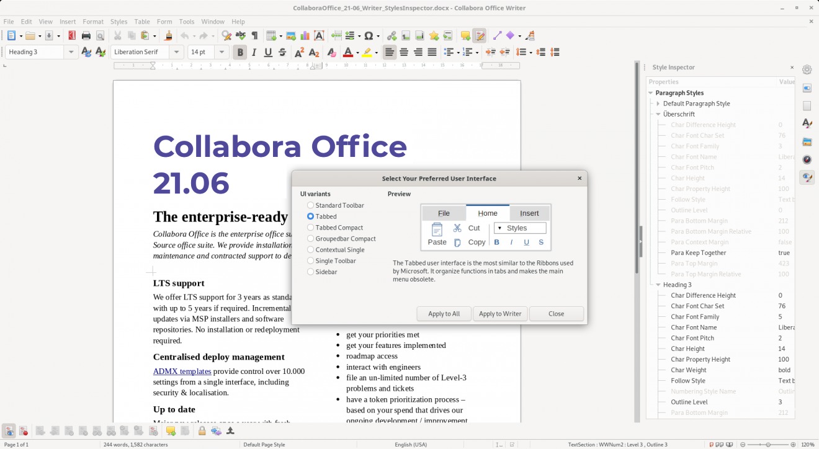The height and width of the screenshot is (449, 819).
Task: Toggle Italic formatting button
Action: (x=254, y=52)
